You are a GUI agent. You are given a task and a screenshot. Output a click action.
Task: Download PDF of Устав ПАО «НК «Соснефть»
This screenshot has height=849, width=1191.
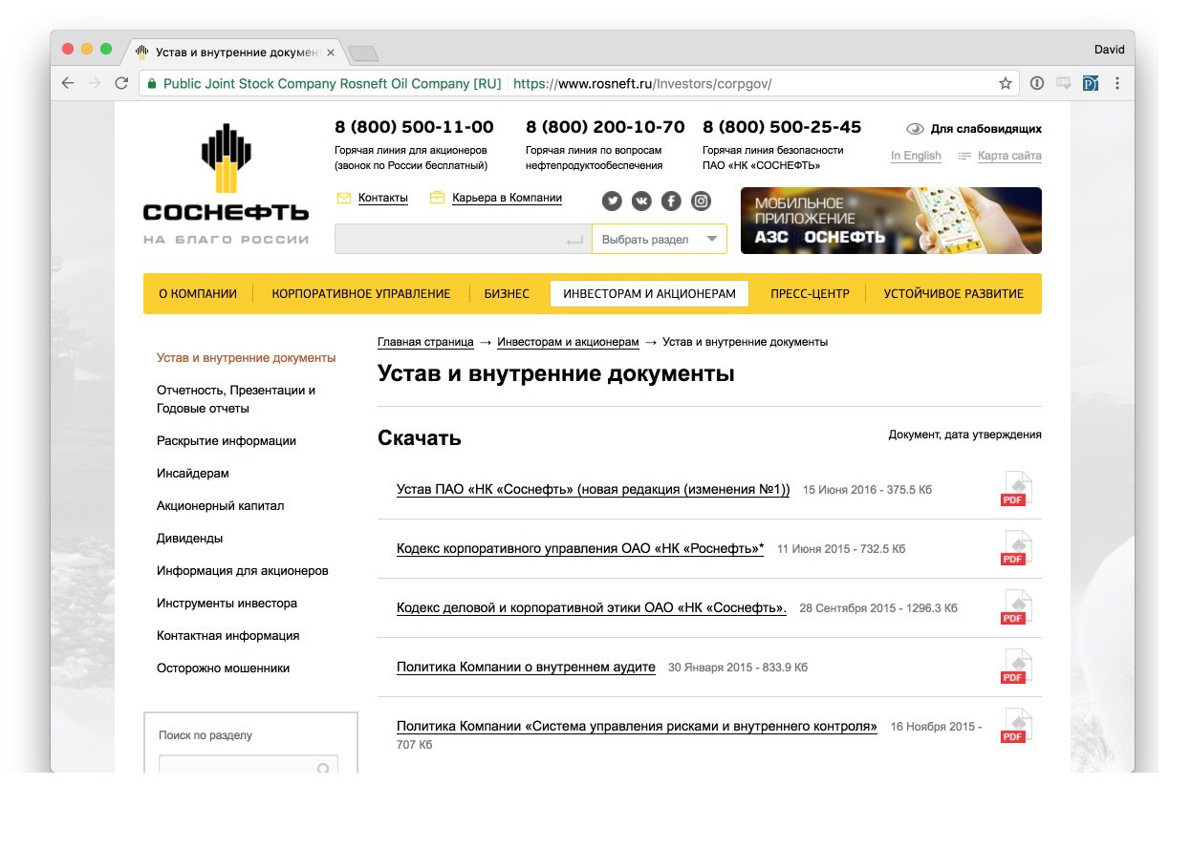coord(1016,489)
